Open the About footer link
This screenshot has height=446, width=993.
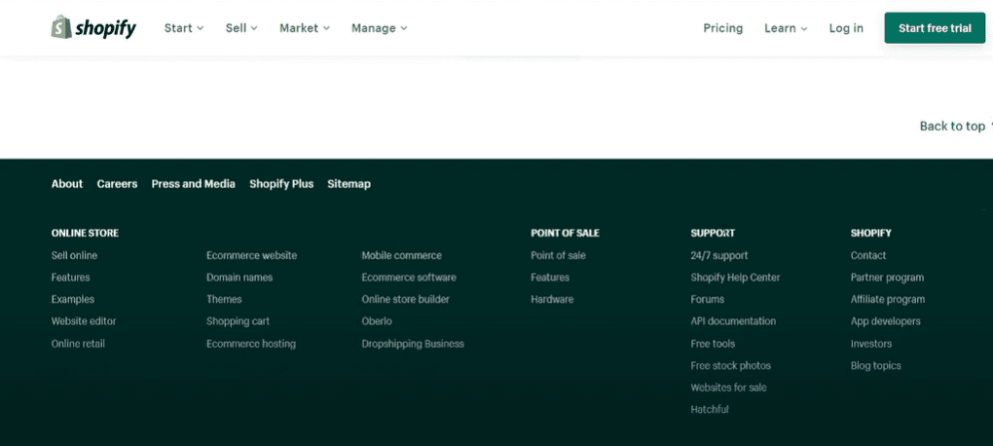click(x=67, y=184)
